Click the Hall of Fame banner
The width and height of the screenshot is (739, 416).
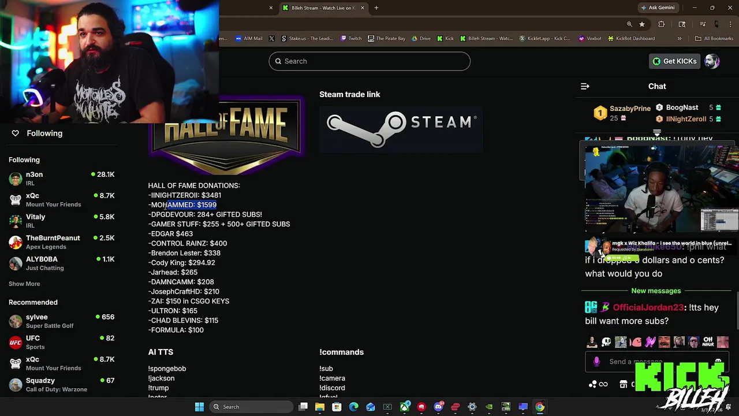click(226, 136)
